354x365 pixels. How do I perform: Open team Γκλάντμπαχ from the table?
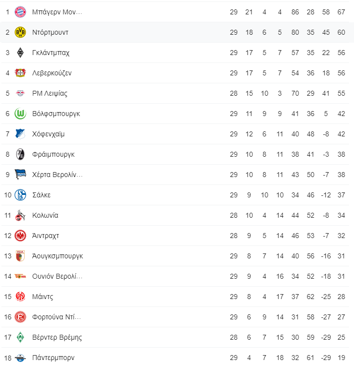[51, 53]
